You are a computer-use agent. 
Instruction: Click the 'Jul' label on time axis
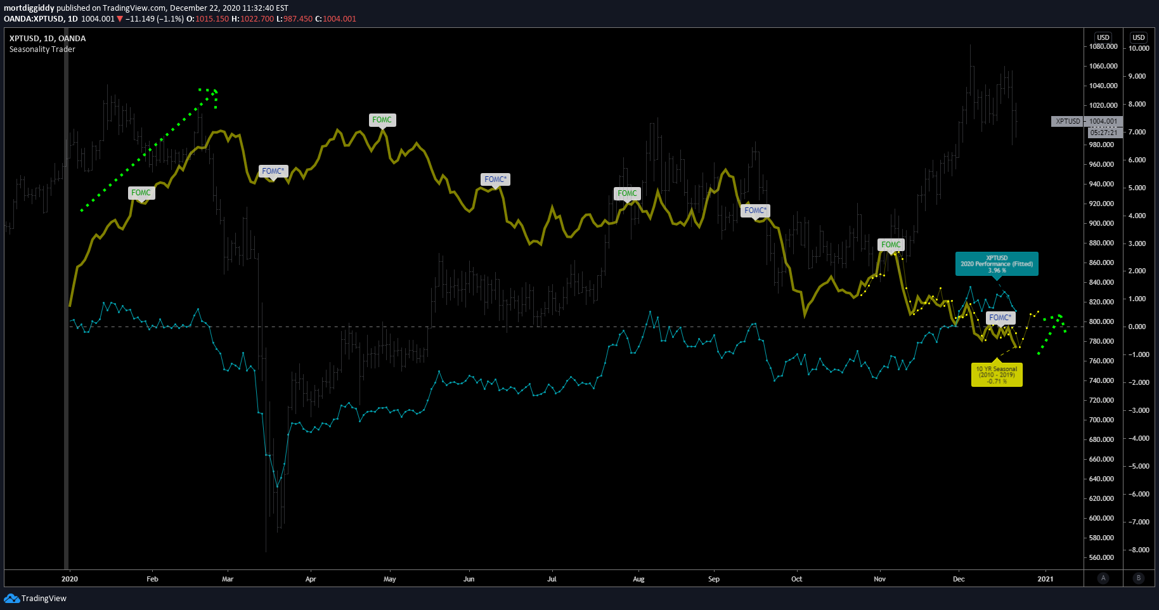click(x=552, y=579)
